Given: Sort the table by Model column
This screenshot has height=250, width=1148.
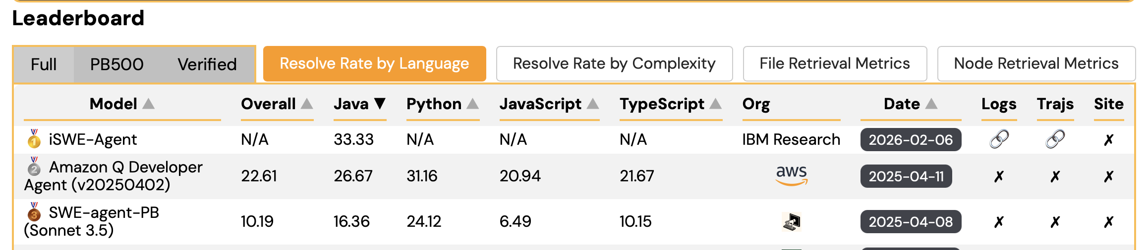Looking at the screenshot, I should 149,104.
